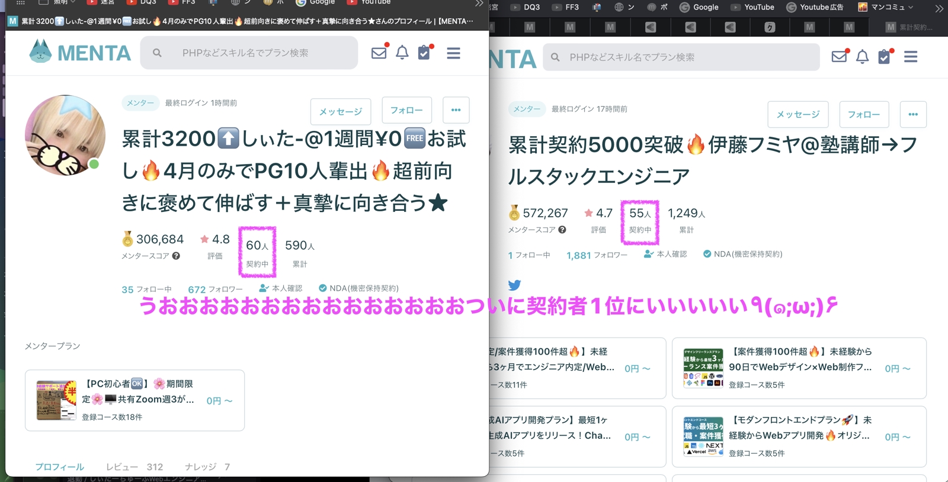Click the PC初心者OK plan thumbnail image
Image resolution: width=948 pixels, height=482 pixels.
coord(57,400)
